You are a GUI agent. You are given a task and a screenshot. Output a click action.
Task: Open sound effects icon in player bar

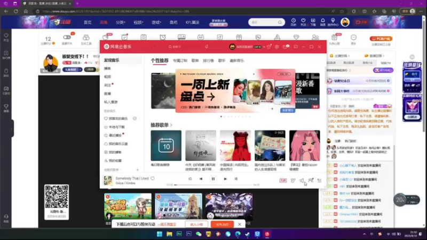coord(292,180)
